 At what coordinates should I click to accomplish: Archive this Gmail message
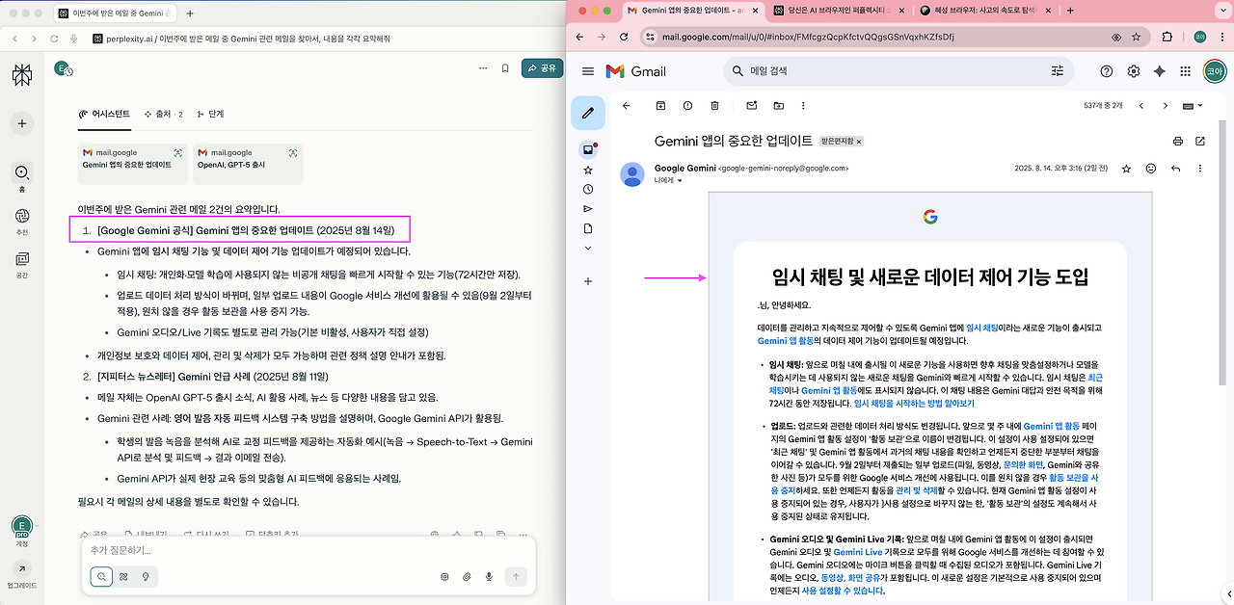(x=660, y=105)
